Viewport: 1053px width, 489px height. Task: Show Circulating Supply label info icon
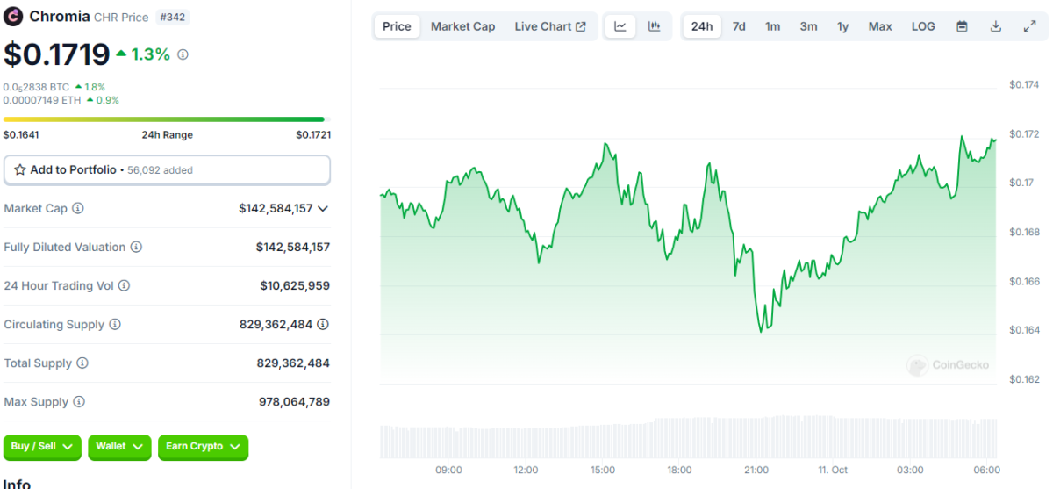(x=114, y=324)
